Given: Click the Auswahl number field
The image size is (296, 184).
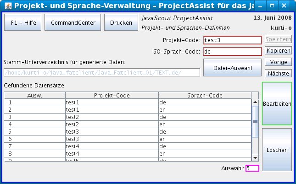Looking at the screenshot, I should [x=252, y=168].
